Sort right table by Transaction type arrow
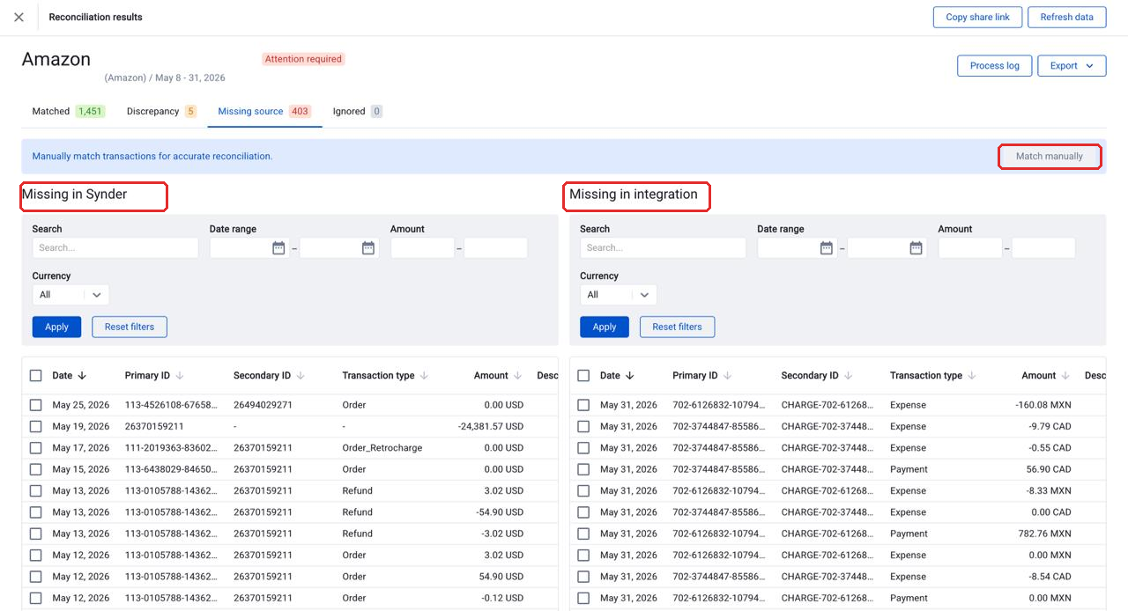Viewport: 1128px width, 611px height. 972,376
